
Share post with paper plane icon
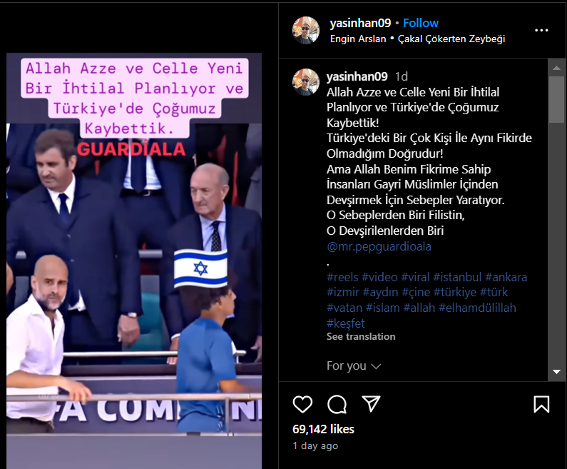click(371, 403)
